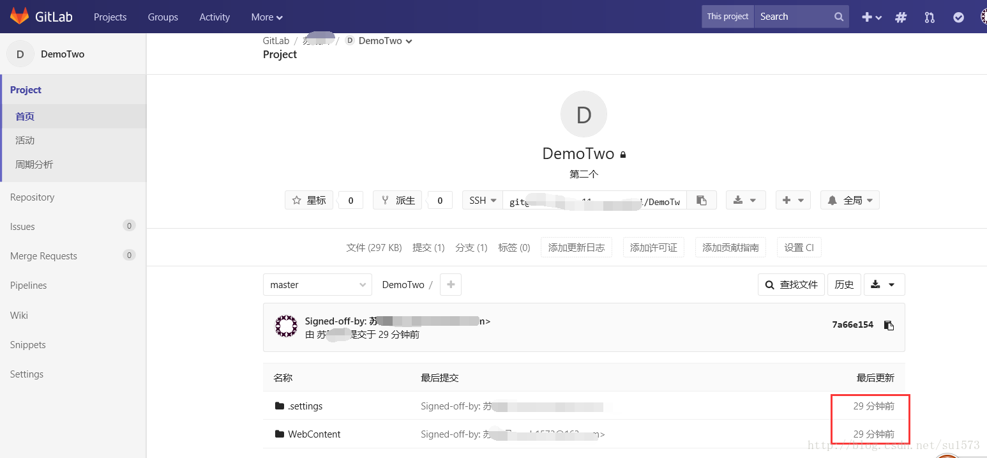Open the 全局 notification dropdown
The width and height of the screenshot is (987, 458).
click(850, 200)
